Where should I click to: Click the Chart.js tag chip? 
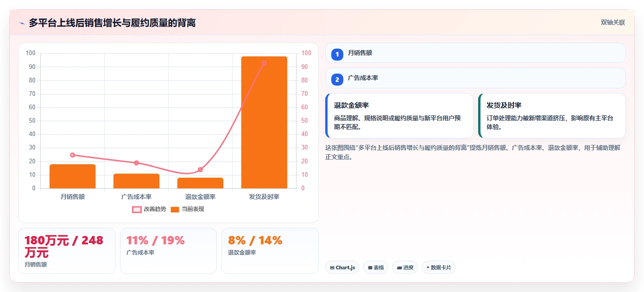[x=342, y=267]
